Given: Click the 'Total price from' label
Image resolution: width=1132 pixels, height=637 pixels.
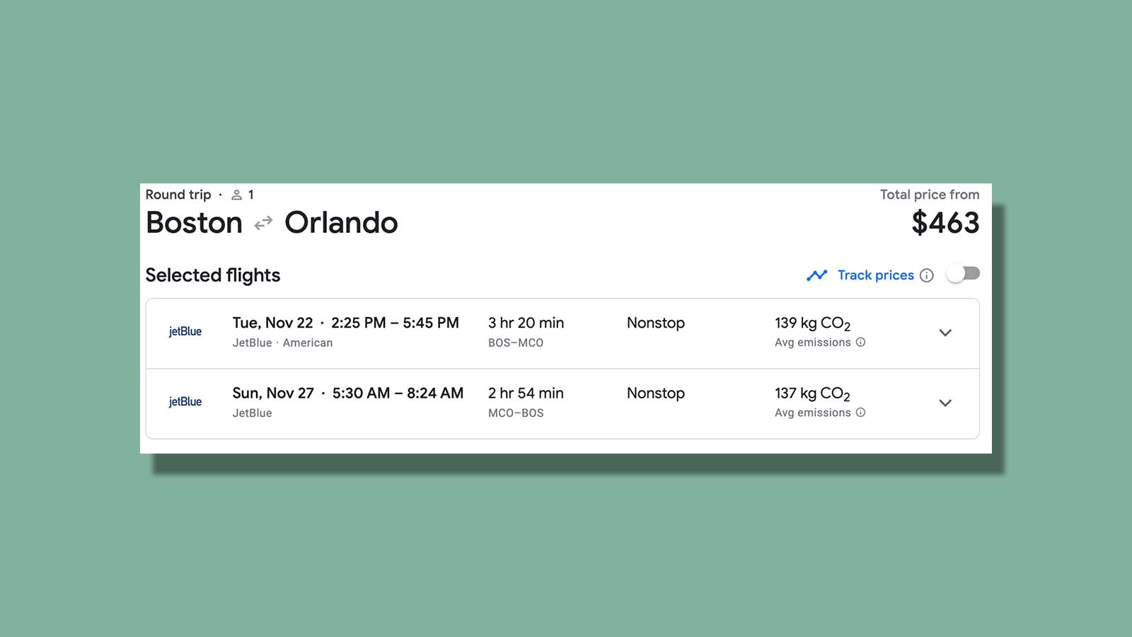Looking at the screenshot, I should coord(930,195).
